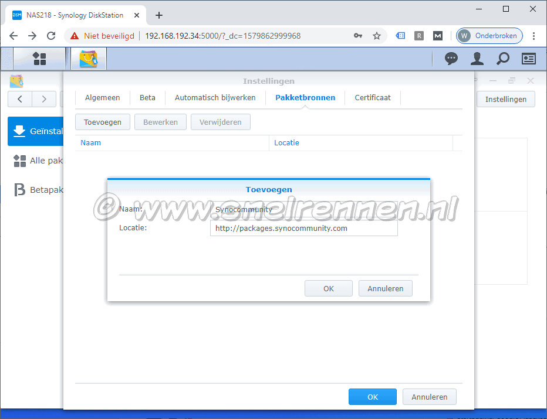Go back in Package Center
The image size is (547, 419).
click(x=20, y=99)
